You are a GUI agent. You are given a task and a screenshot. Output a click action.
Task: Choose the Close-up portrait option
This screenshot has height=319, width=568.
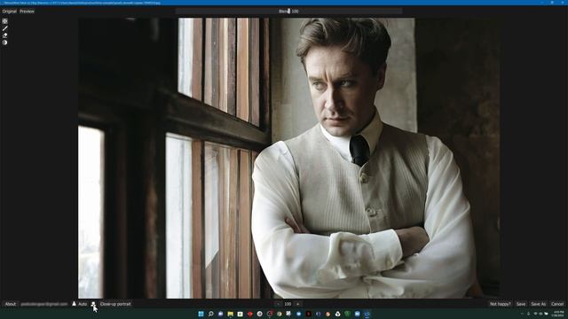click(x=115, y=304)
